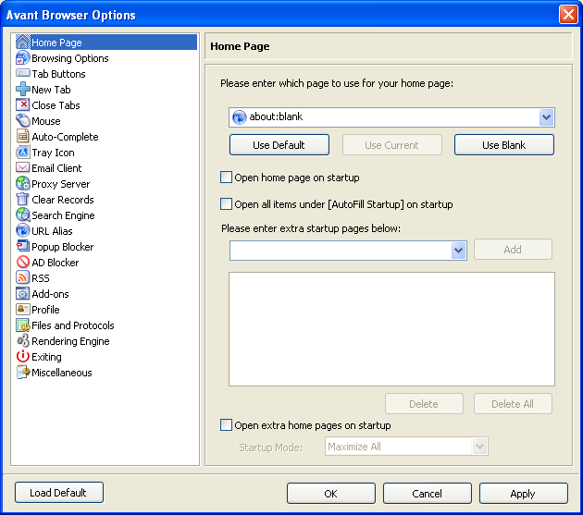
Task: Expand the home page URL dropdown arrow
Action: [546, 117]
